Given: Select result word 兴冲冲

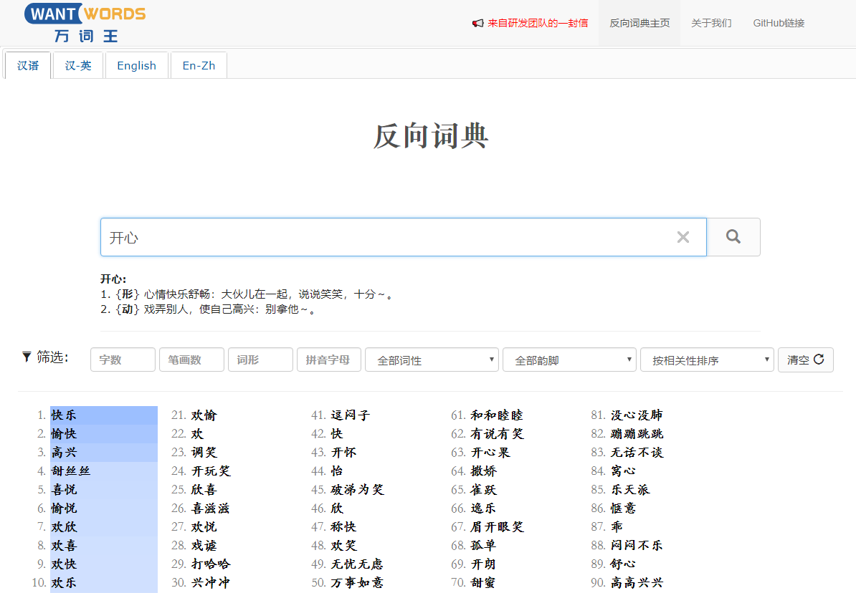Looking at the screenshot, I should [211, 582].
